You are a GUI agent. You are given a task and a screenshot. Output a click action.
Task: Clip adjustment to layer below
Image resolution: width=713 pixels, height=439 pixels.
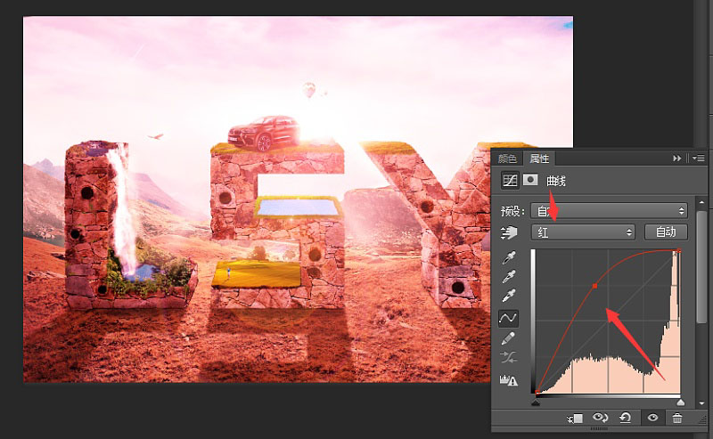[575, 419]
